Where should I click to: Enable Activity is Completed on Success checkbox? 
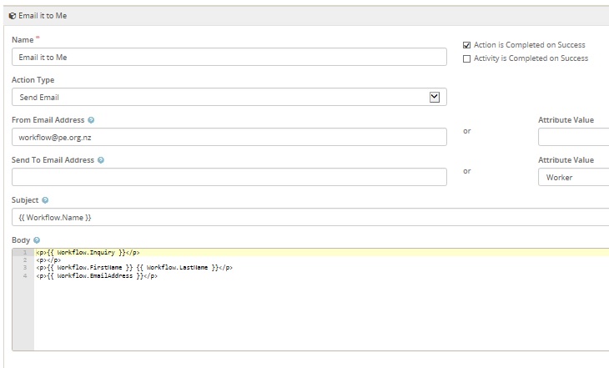pyautogui.click(x=467, y=58)
